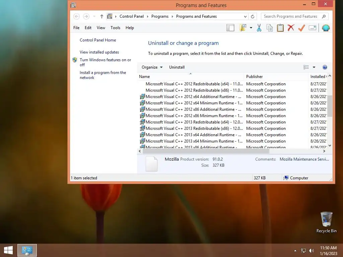Click the volume speaker tray icon

[311, 251]
